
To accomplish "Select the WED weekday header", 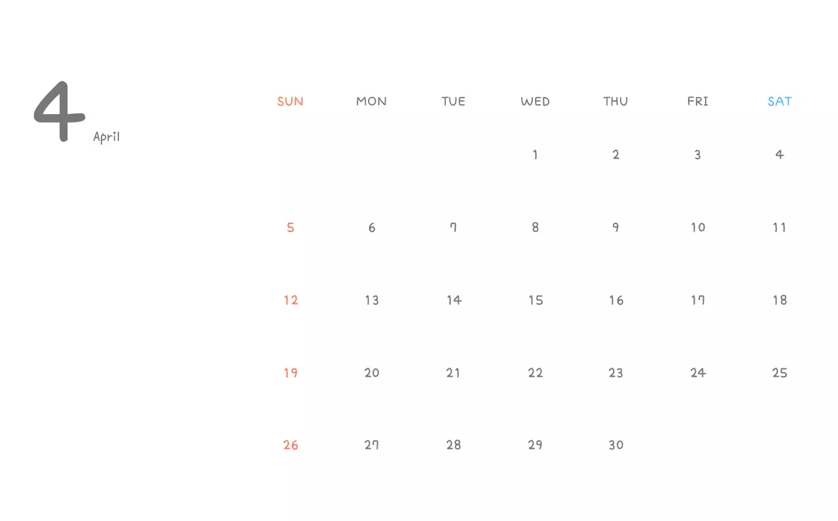I will pyautogui.click(x=535, y=101).
